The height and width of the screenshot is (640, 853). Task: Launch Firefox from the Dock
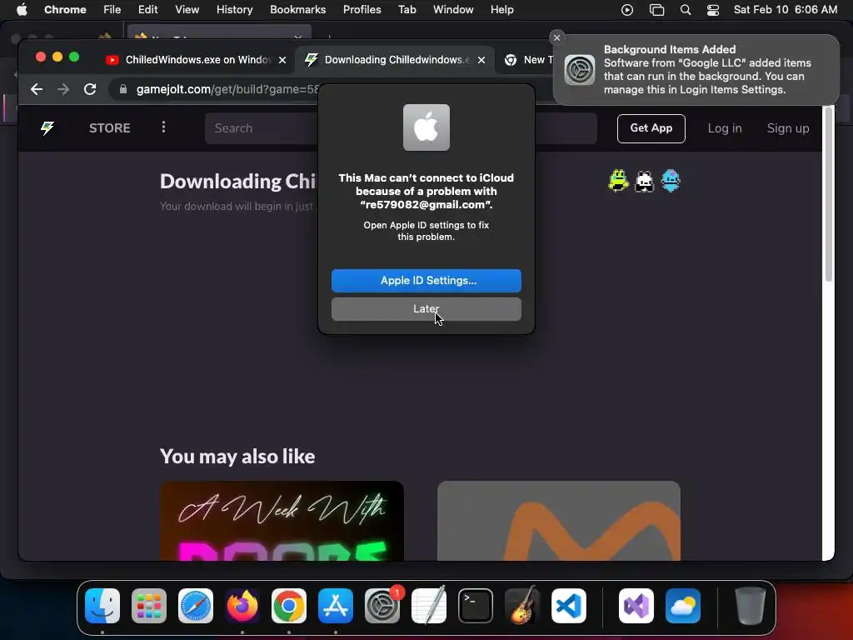pyautogui.click(x=242, y=606)
